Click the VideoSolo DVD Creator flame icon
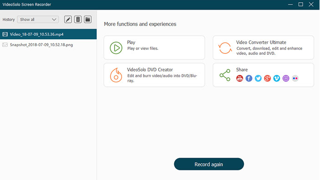This screenshot has height=180, width=320. [116, 75]
